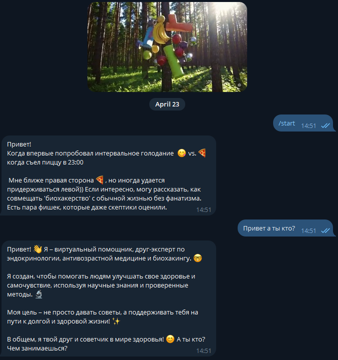This screenshot has width=338, height=360.
Task: Click double-check read receipt on /start message
Action: pyautogui.click(x=325, y=125)
